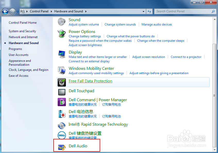218x153 pixels.
Task: Click Require a password when computer wakes
Action: (100, 41)
